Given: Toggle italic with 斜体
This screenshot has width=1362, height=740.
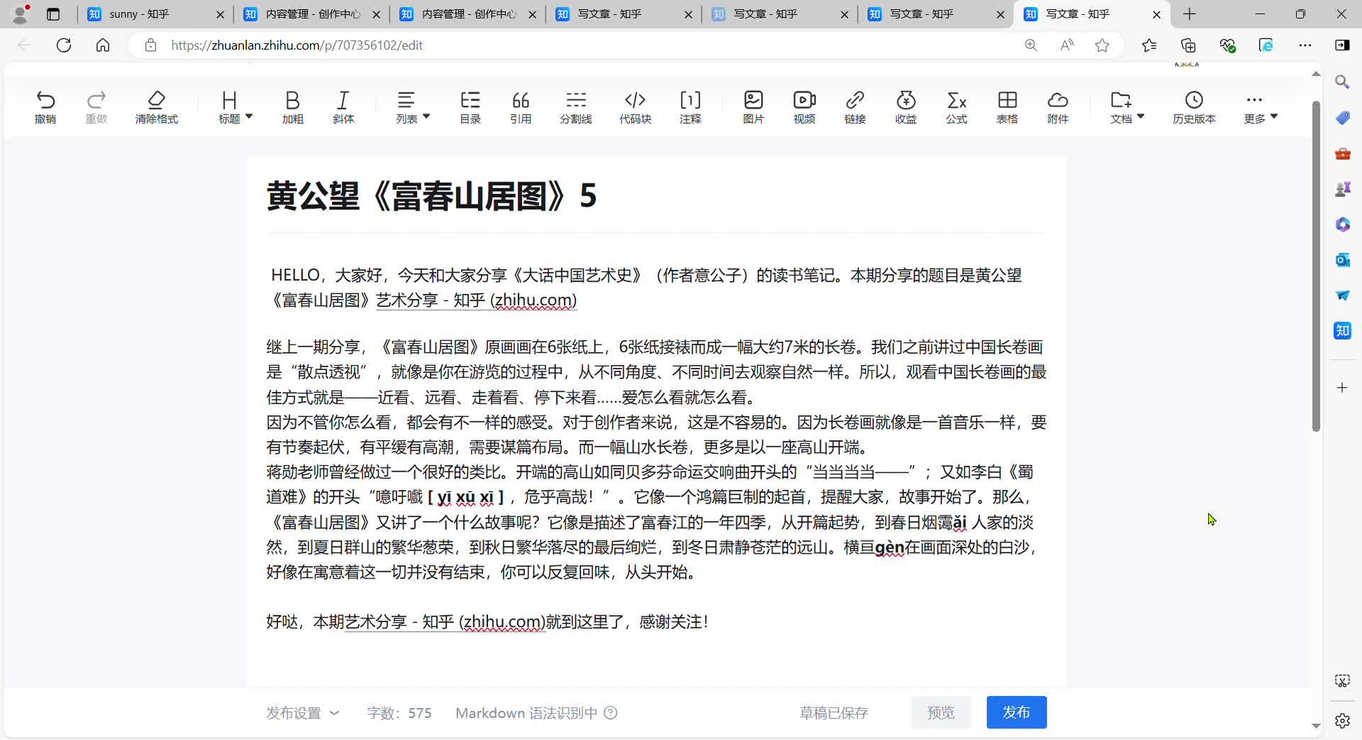Looking at the screenshot, I should tap(343, 108).
